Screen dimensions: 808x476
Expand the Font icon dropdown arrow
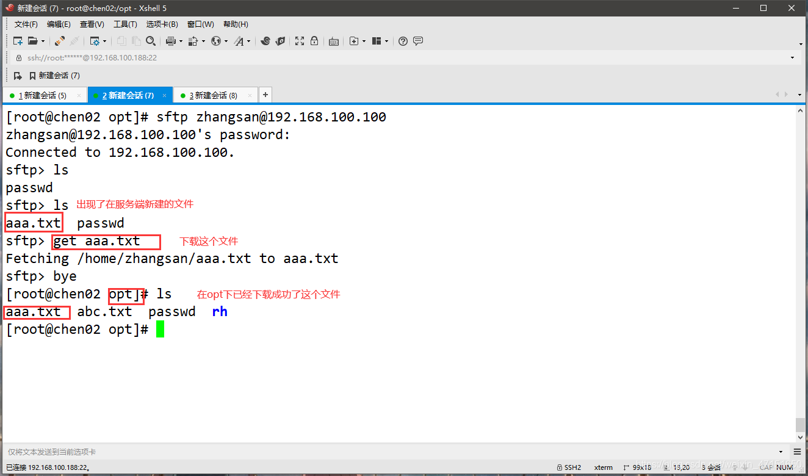pyautogui.click(x=248, y=41)
